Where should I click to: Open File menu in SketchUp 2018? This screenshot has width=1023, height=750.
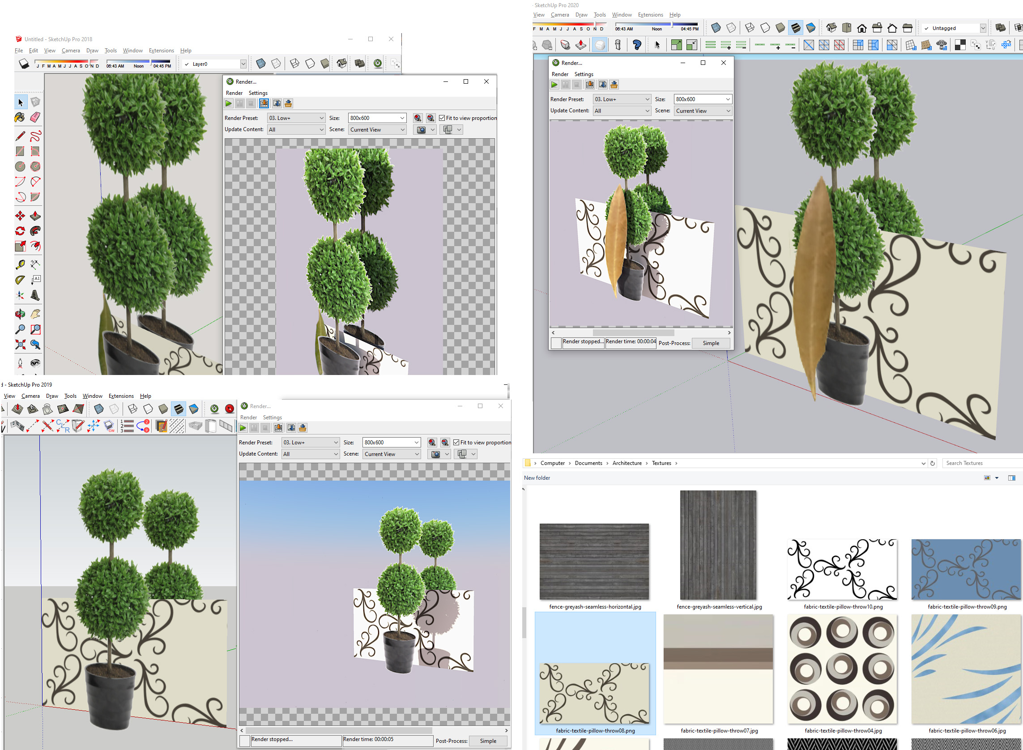click(19, 51)
